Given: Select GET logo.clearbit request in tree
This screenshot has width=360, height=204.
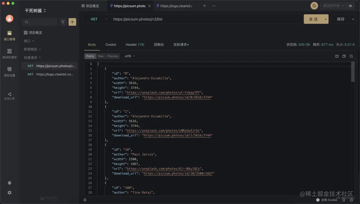Looking at the screenshot, I should (x=49, y=74).
